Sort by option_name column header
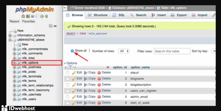This screenshot has width=221, height=111. [140, 68]
